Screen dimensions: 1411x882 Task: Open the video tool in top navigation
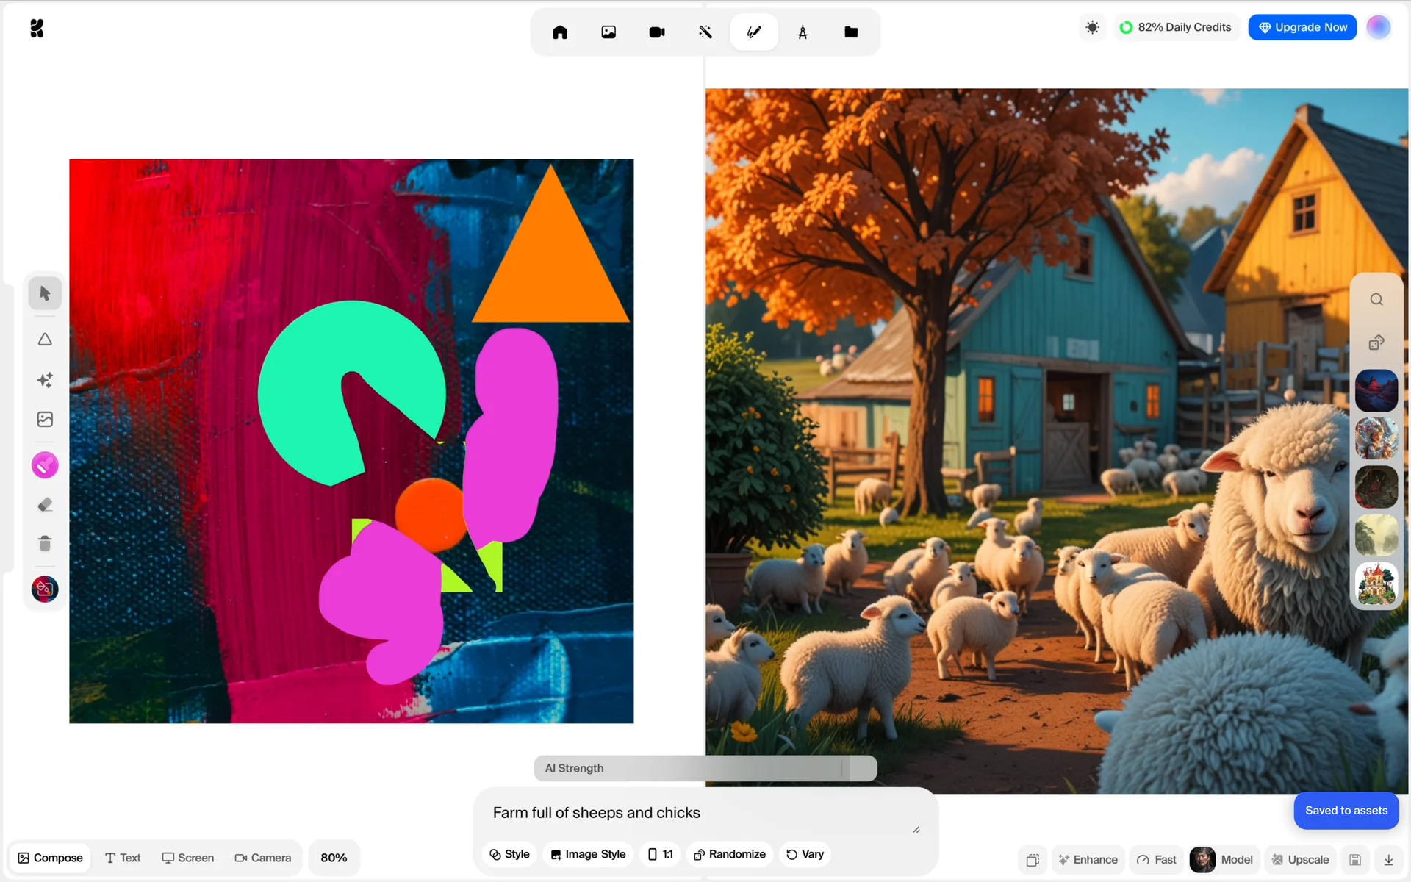tap(656, 32)
